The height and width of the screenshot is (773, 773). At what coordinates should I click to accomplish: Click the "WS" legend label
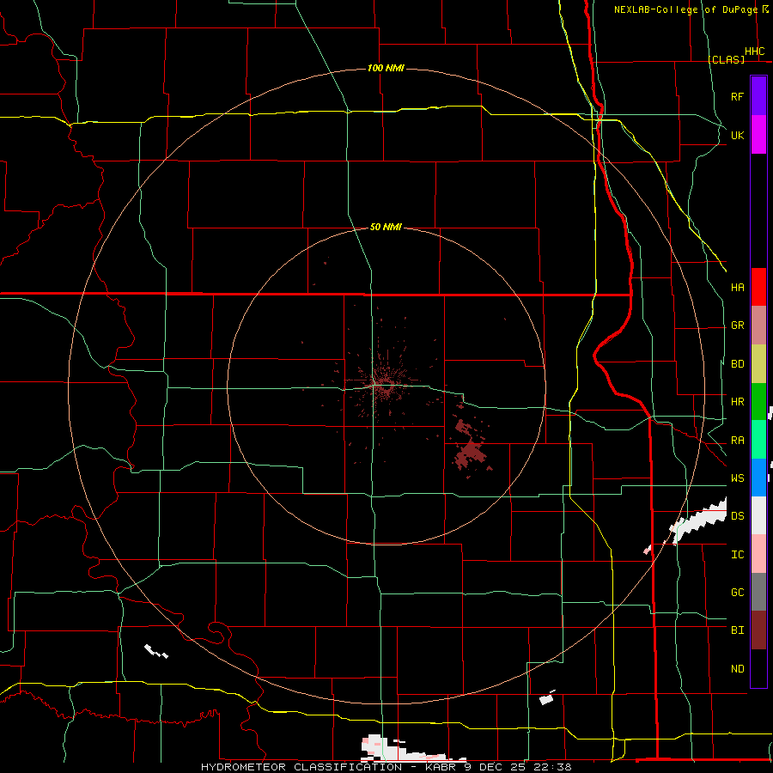[737, 478]
